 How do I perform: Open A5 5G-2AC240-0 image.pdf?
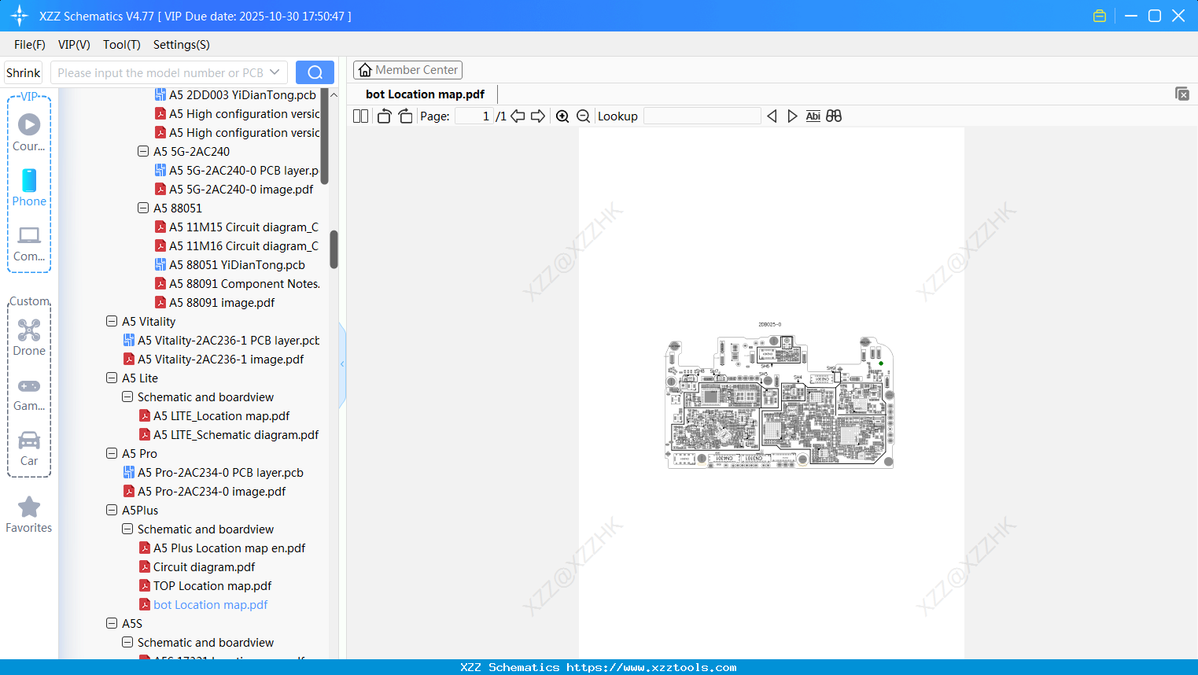(241, 189)
